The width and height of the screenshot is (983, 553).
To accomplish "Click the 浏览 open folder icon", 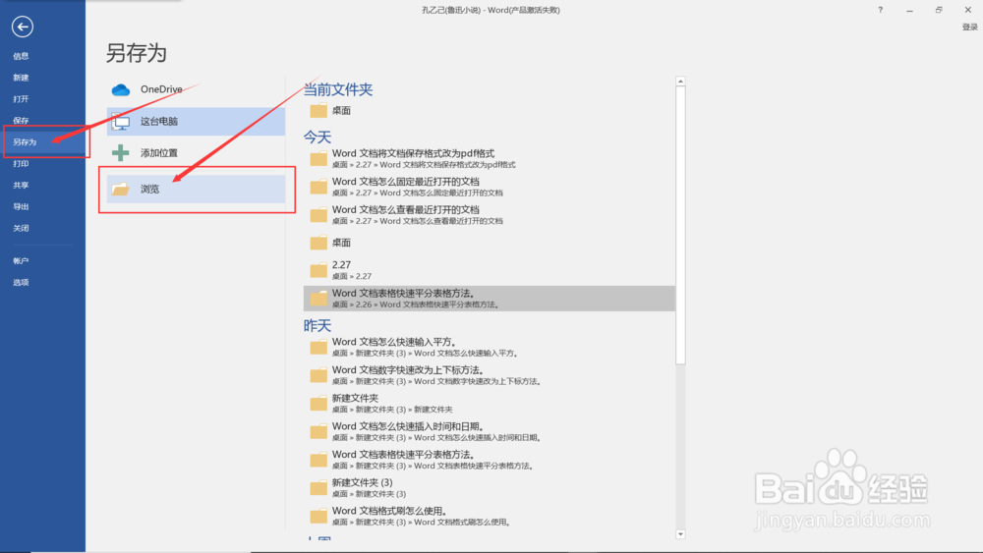I will pyautogui.click(x=120, y=189).
